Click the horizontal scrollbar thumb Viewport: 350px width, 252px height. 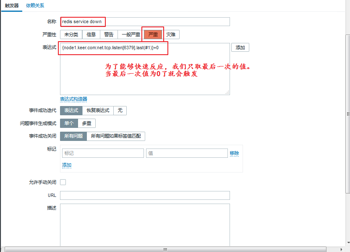(165, 249)
